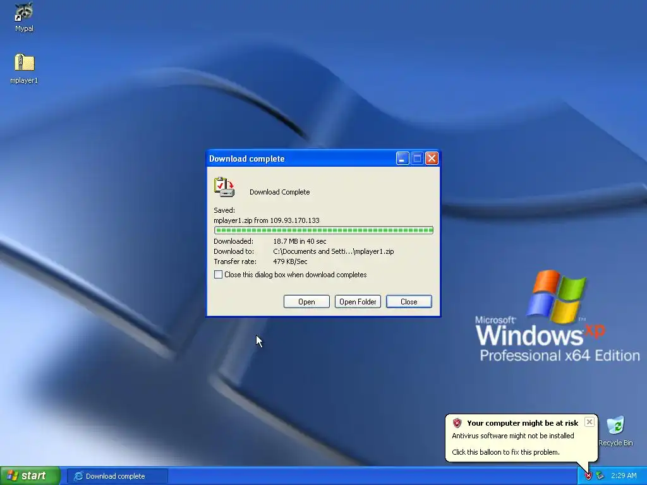Click the 'Your computer might be at risk' balloon

[521, 438]
